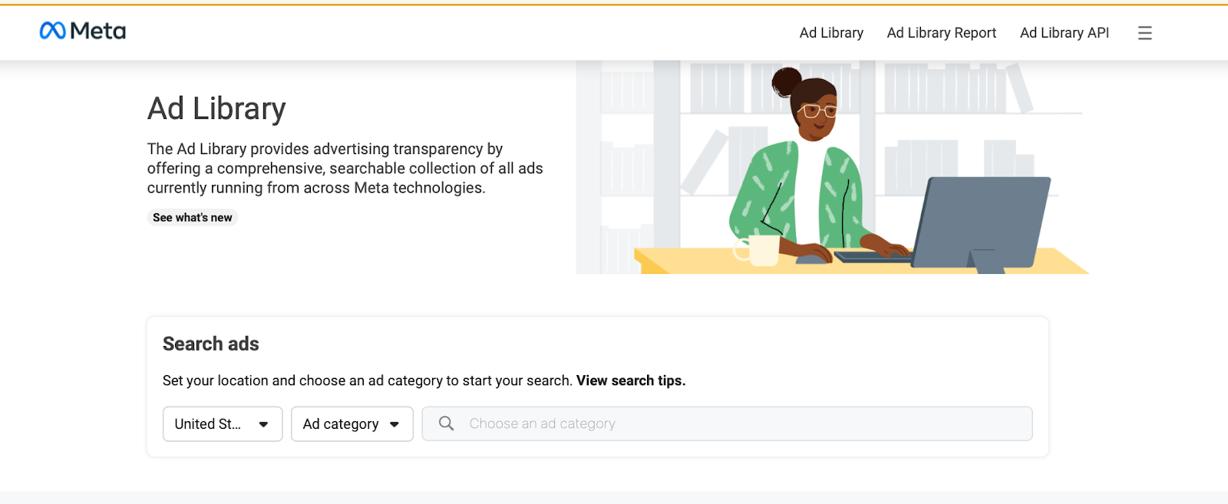
Task: Click the Meta infinity logo
Action: point(51,31)
